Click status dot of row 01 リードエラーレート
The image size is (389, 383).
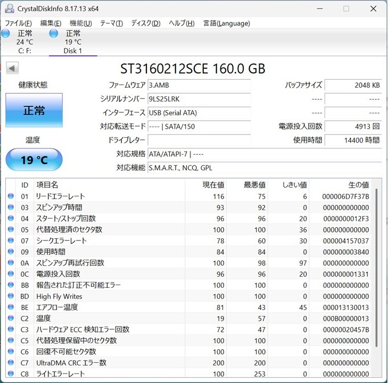11,196
